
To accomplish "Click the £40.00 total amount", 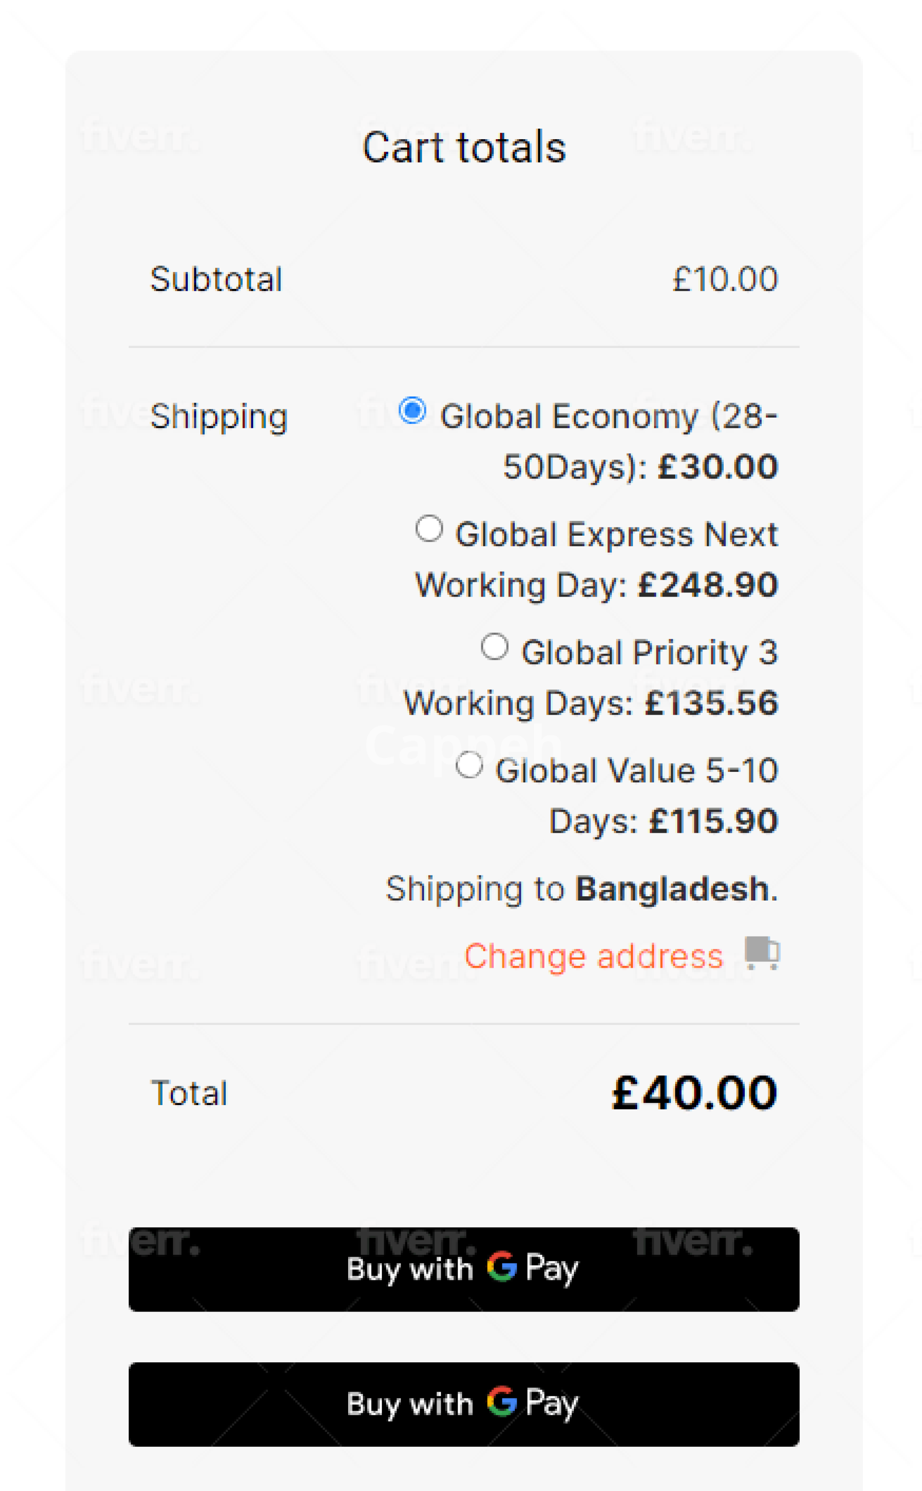I will pos(694,1093).
